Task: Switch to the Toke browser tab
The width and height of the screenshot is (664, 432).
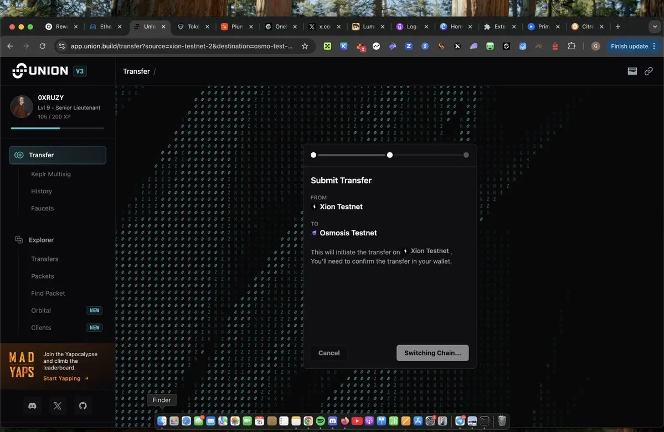Action: [x=193, y=27]
